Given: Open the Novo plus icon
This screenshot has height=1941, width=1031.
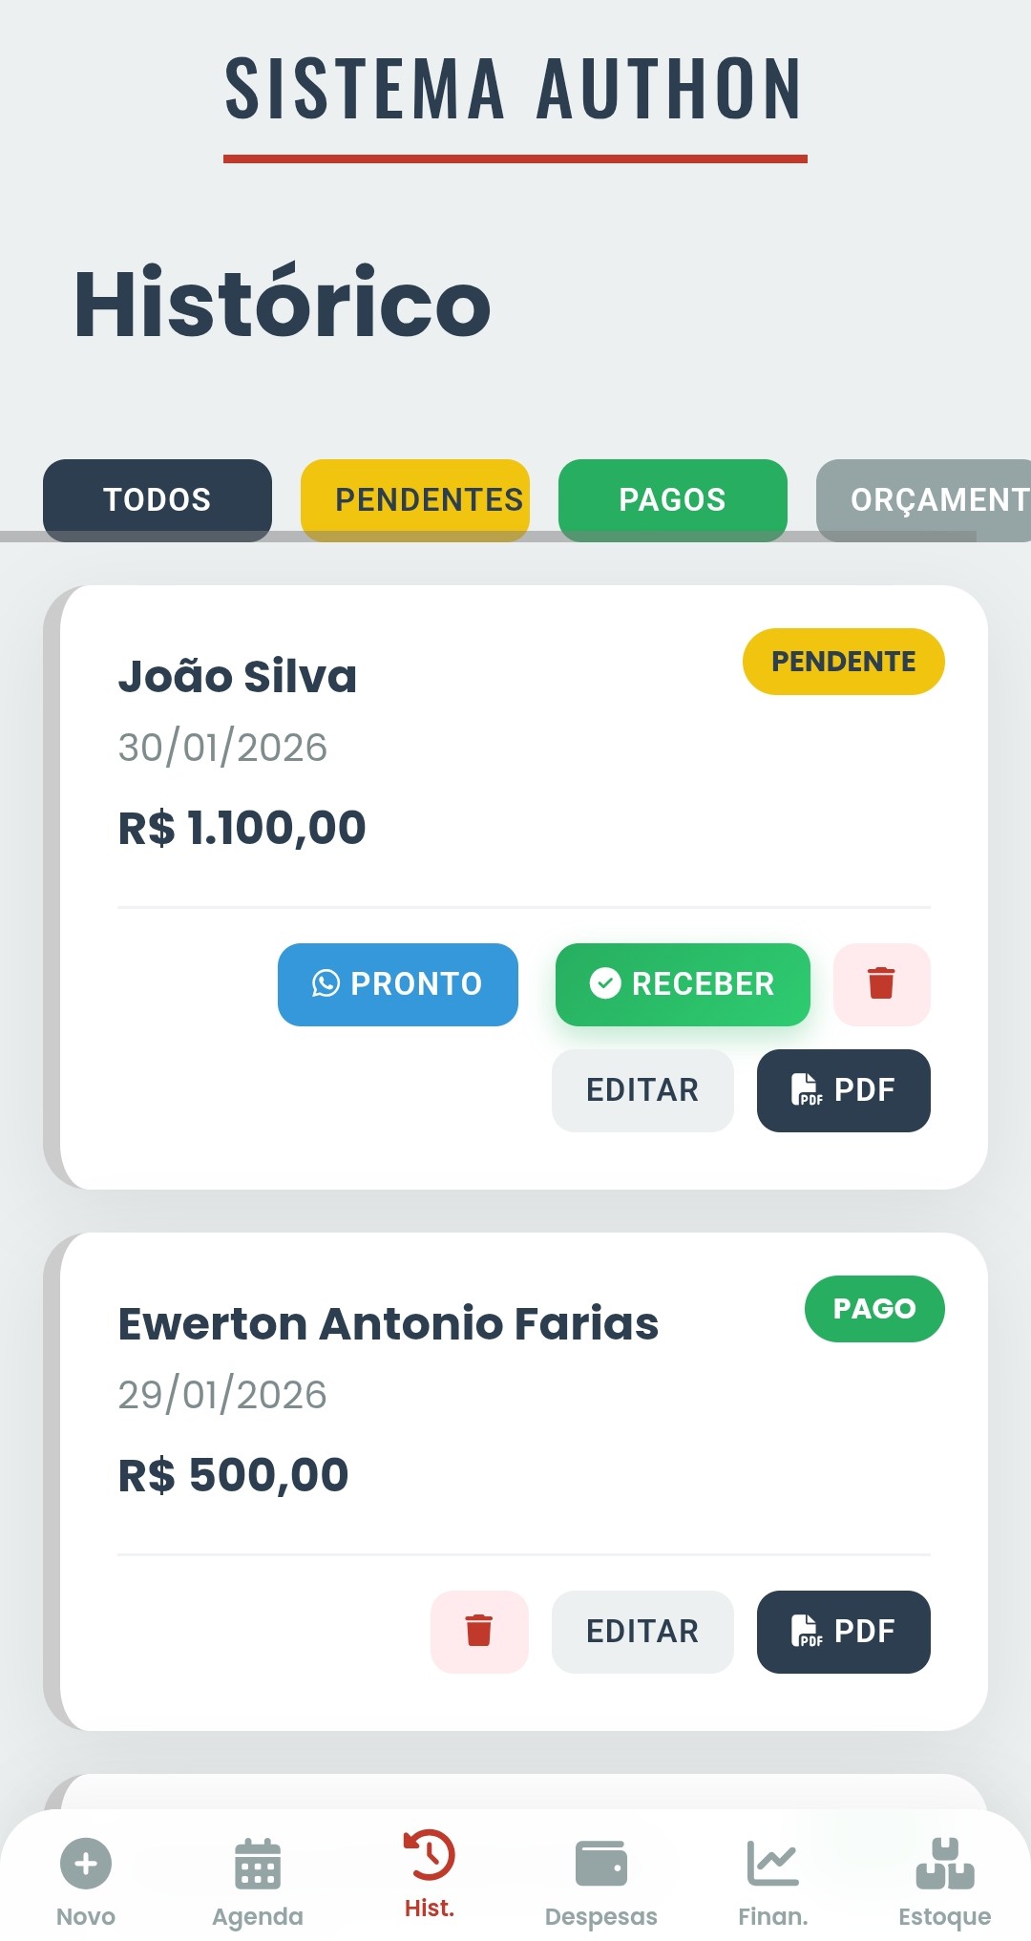Looking at the screenshot, I should pyautogui.click(x=86, y=1863).
